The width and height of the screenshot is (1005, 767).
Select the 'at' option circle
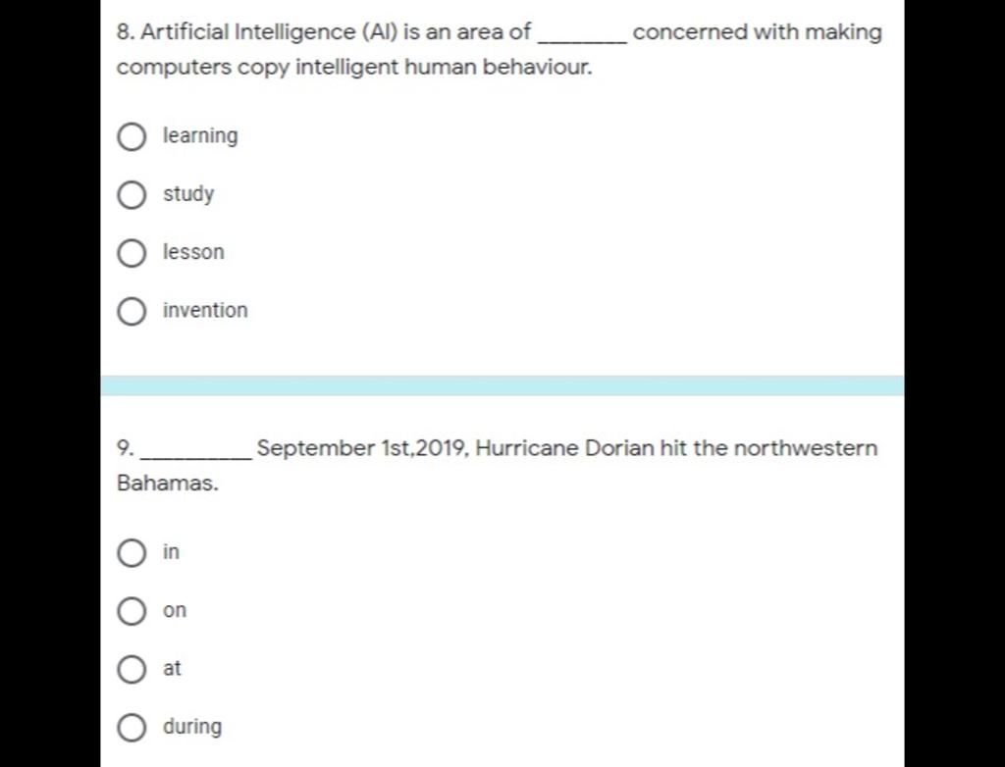coord(132,669)
